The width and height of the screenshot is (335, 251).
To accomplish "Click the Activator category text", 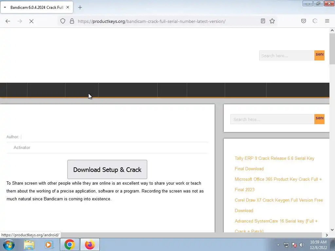I will (x=22, y=147).
